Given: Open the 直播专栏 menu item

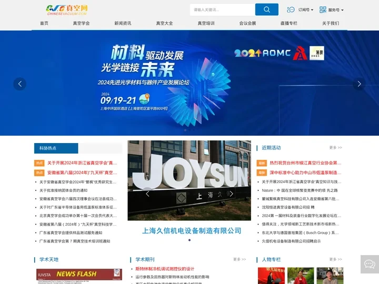Looking at the screenshot, I should (x=289, y=23).
